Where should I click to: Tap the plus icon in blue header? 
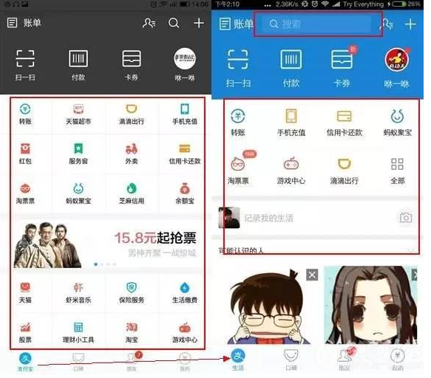410,24
